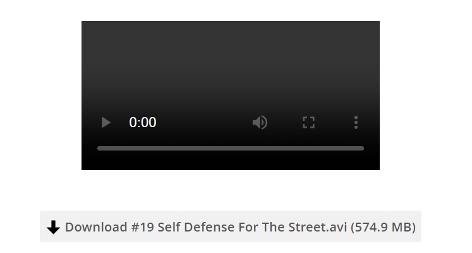Screen dimensions: 472x253
Task: Toggle fullscreen using the bracket-corners icon
Action: coord(308,123)
